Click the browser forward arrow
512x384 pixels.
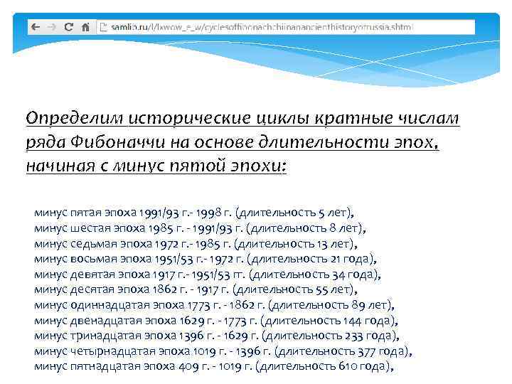coord(52,27)
